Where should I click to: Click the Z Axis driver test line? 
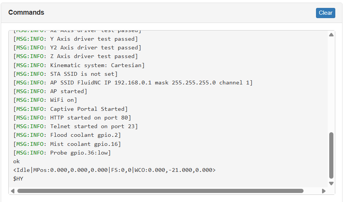76,57
